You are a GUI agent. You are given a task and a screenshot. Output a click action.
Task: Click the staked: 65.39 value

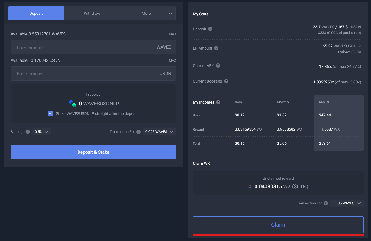349,52
